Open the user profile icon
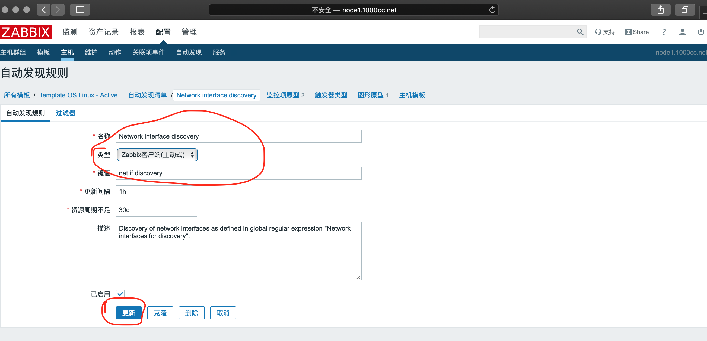The width and height of the screenshot is (707, 341). pos(682,32)
